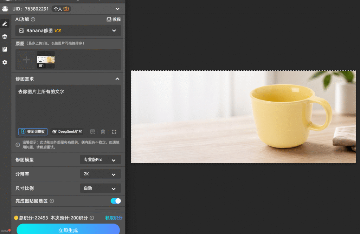Screen dimensions: 360x234
Task: Click the DeepSeek扩写 button
Action: click(x=67, y=131)
